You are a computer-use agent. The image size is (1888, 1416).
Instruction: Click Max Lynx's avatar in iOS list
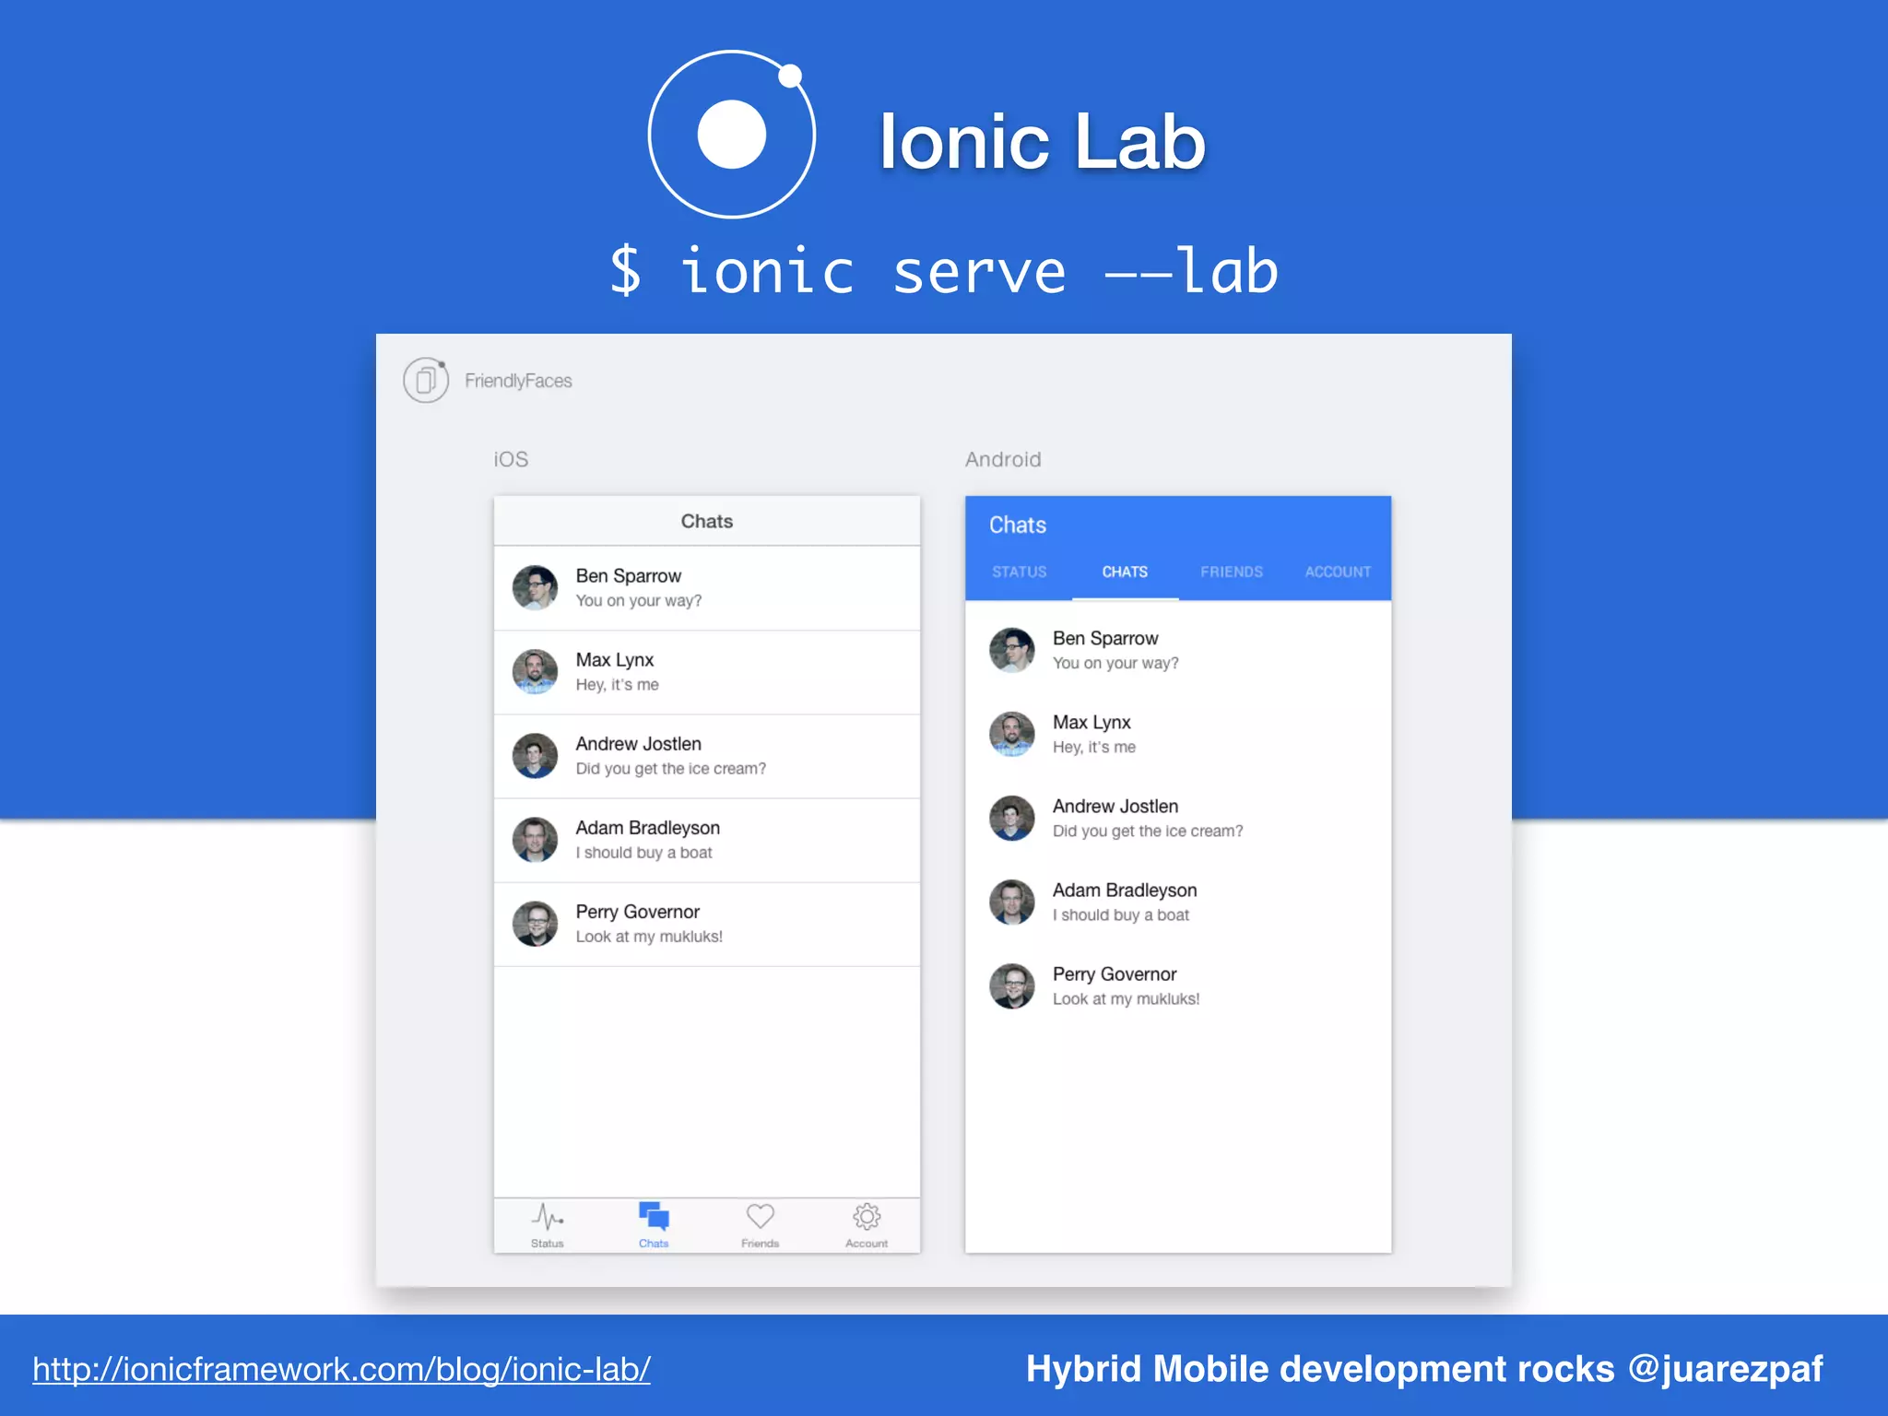[535, 672]
